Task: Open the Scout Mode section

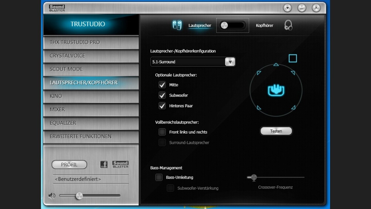Action: coord(91,69)
